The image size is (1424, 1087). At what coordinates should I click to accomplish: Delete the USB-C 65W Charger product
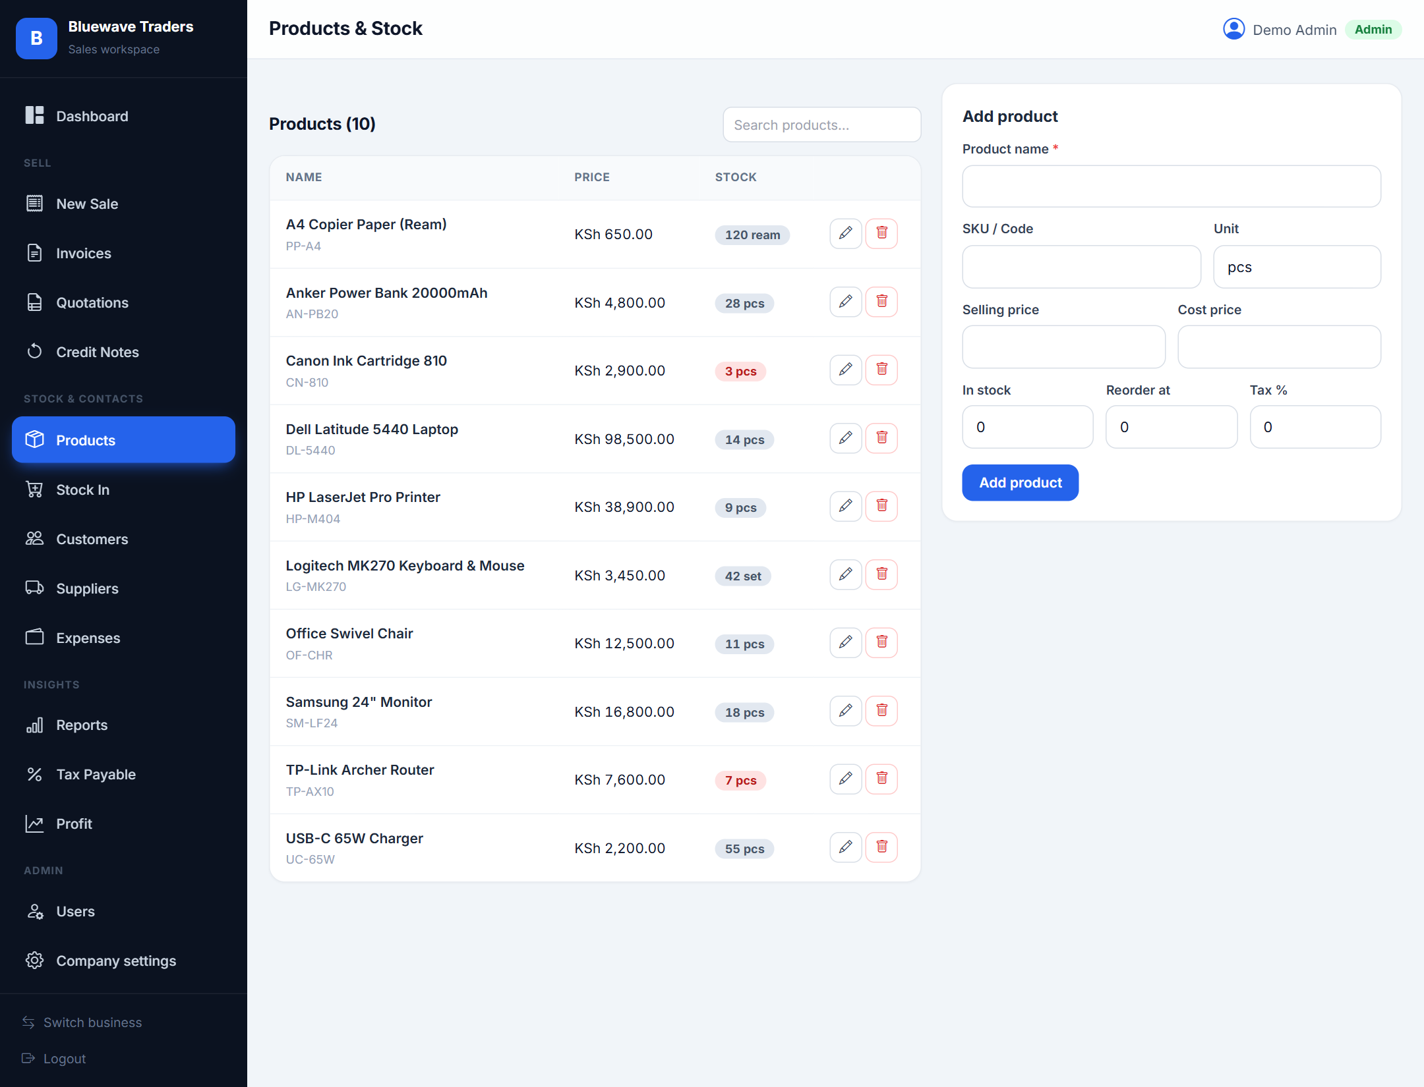tap(881, 847)
